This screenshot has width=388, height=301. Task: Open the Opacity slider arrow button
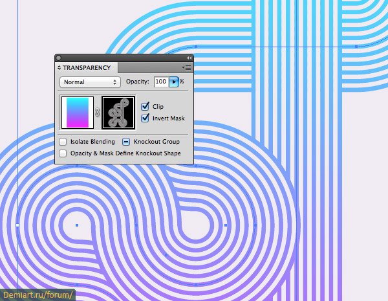click(174, 82)
